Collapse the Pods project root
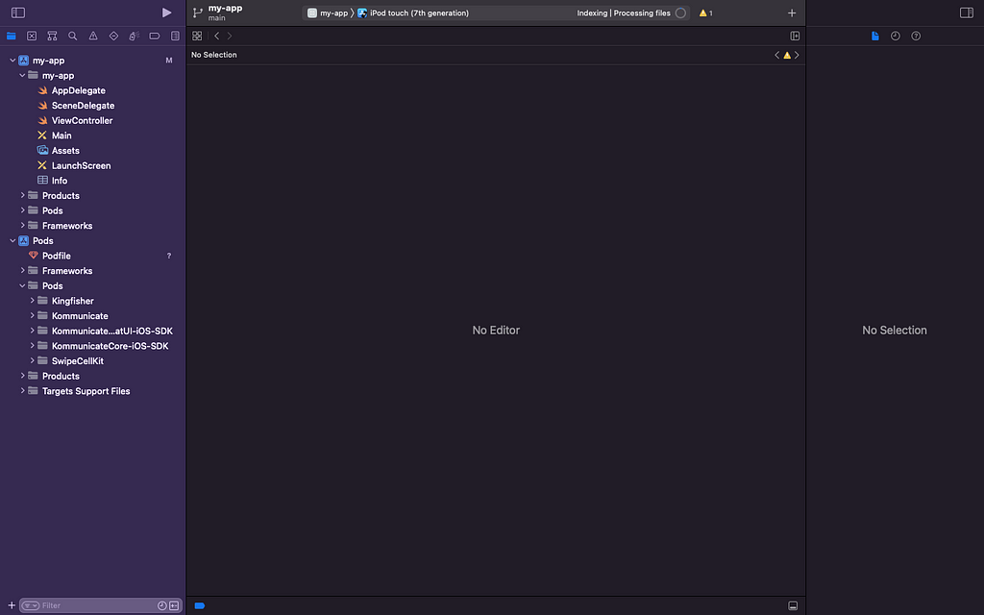Image resolution: width=984 pixels, height=615 pixels. tap(12, 240)
